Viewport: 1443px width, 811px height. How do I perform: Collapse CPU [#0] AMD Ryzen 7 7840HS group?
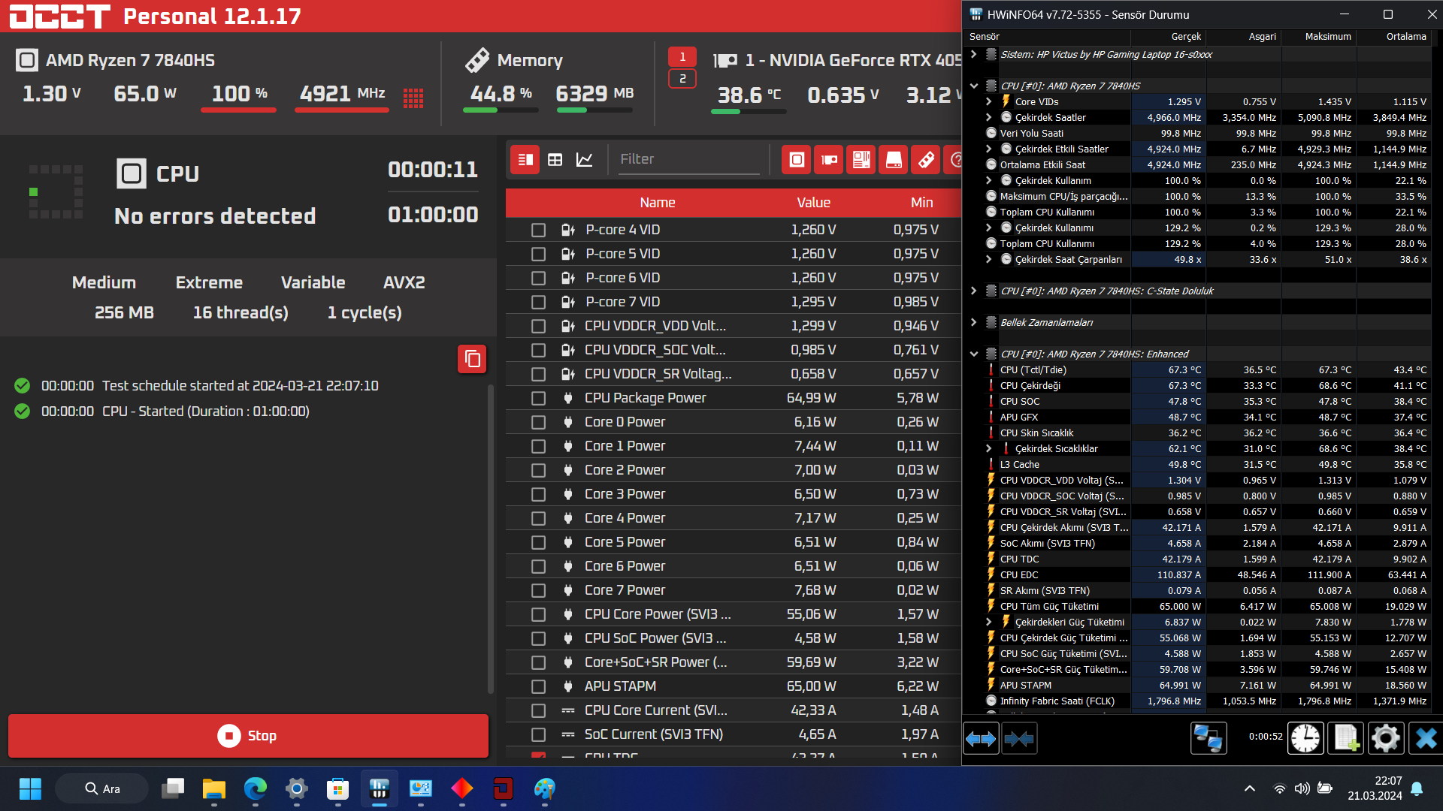pos(974,86)
